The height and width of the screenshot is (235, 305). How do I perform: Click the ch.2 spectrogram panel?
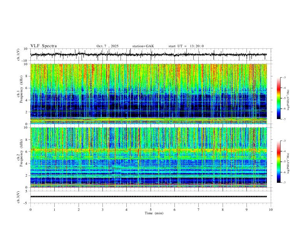(x=149, y=157)
